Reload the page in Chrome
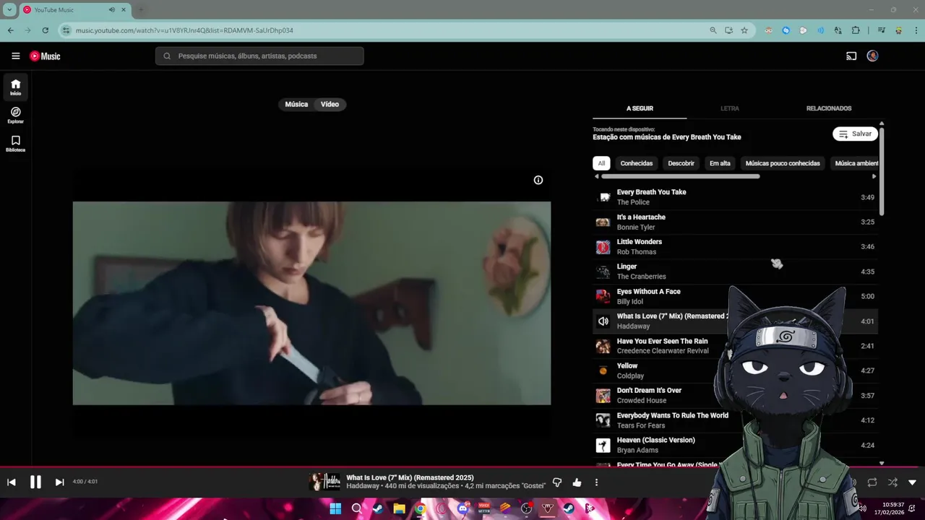 tap(45, 30)
